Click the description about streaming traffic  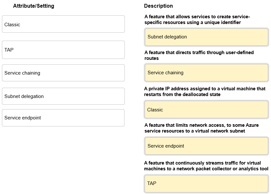[x=206, y=166]
